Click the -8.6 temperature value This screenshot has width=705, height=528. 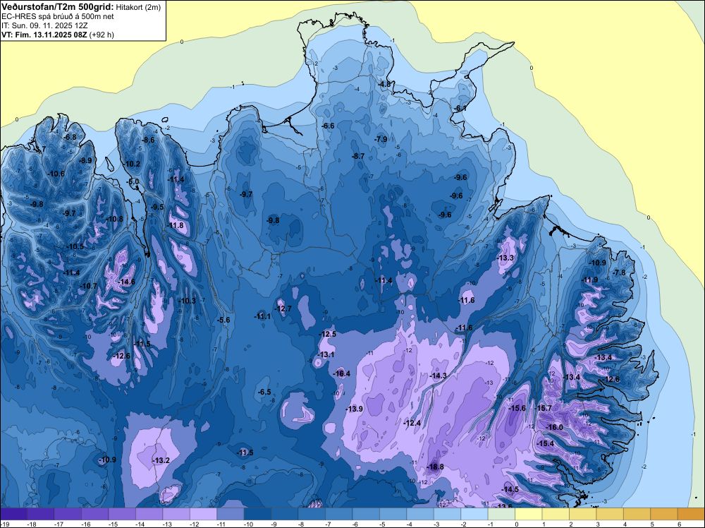(x=147, y=140)
